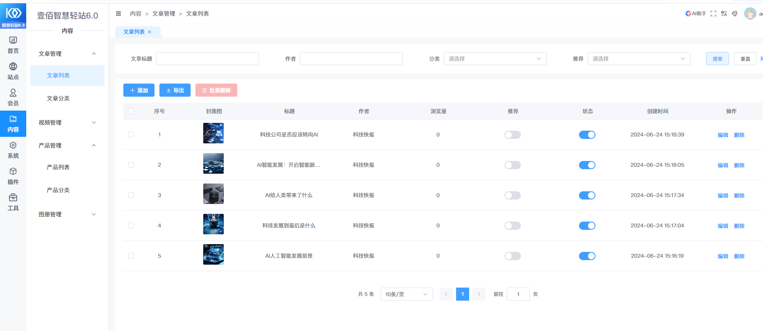The height and width of the screenshot is (331, 763).
Task: Click the 文章标题 search input field
Action: coord(207,59)
